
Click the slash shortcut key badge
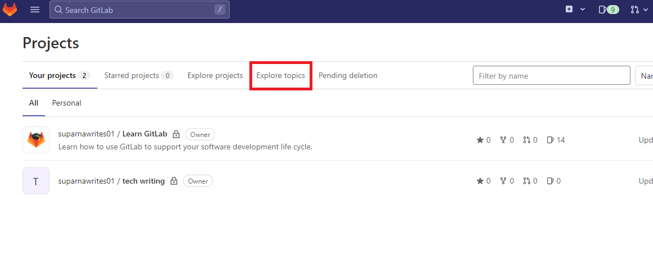pos(220,10)
